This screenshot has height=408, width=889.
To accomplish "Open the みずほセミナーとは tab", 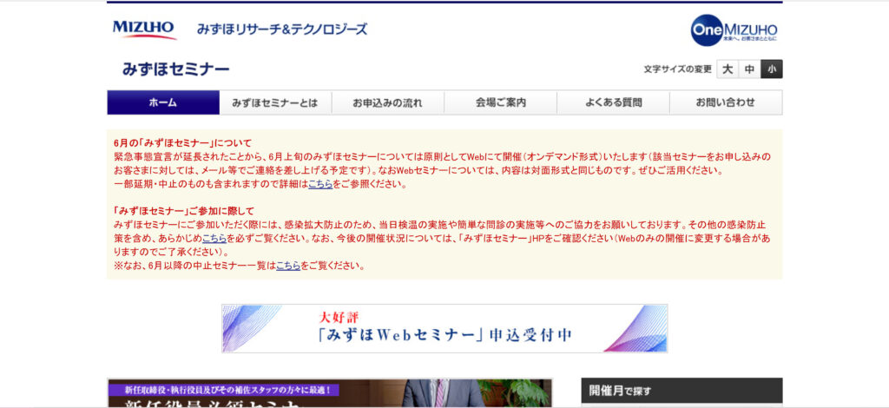I will (x=275, y=102).
